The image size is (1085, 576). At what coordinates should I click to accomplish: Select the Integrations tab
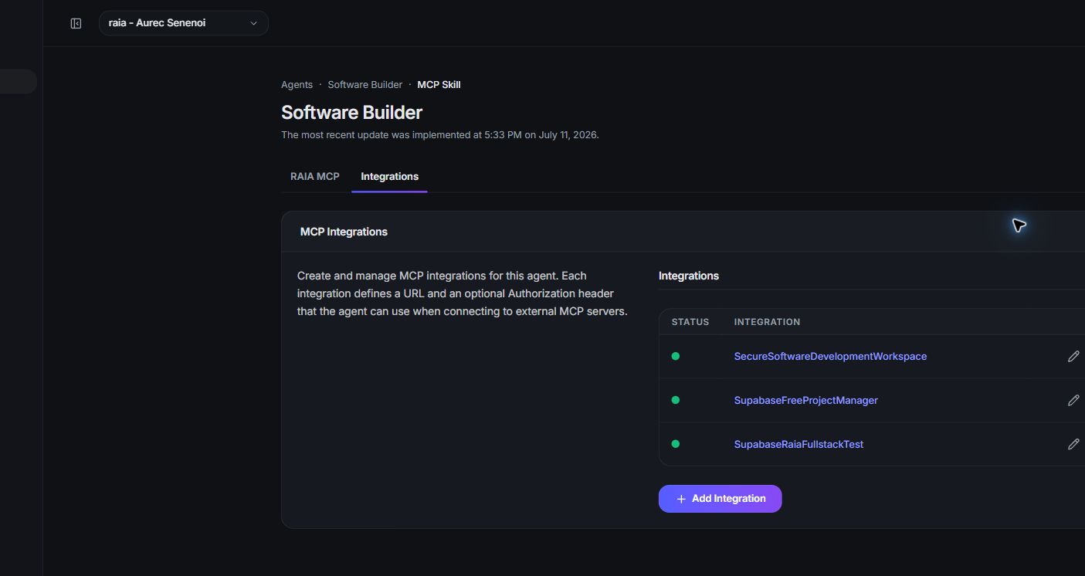coord(389,176)
